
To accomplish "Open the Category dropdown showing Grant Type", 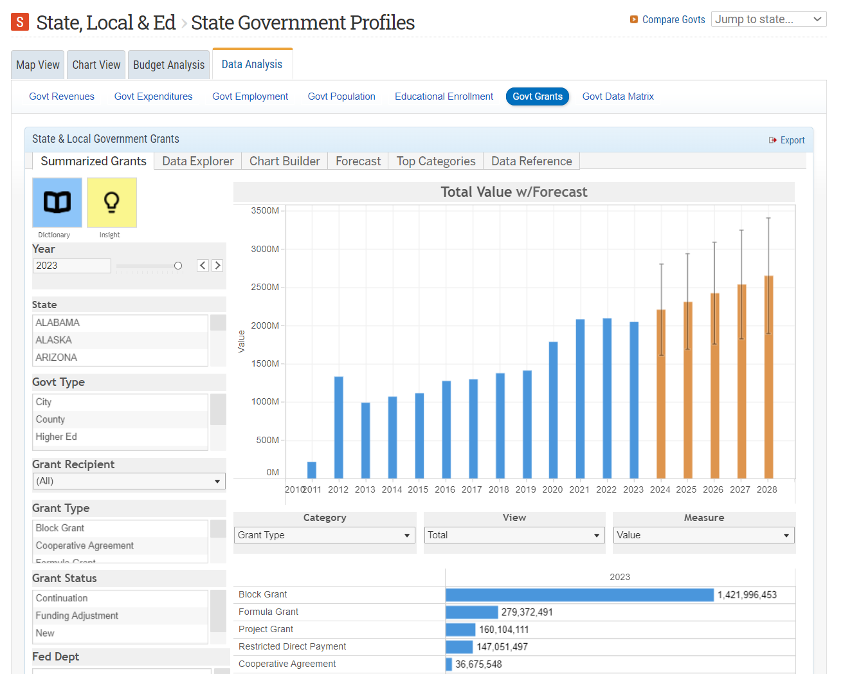I will coord(324,534).
